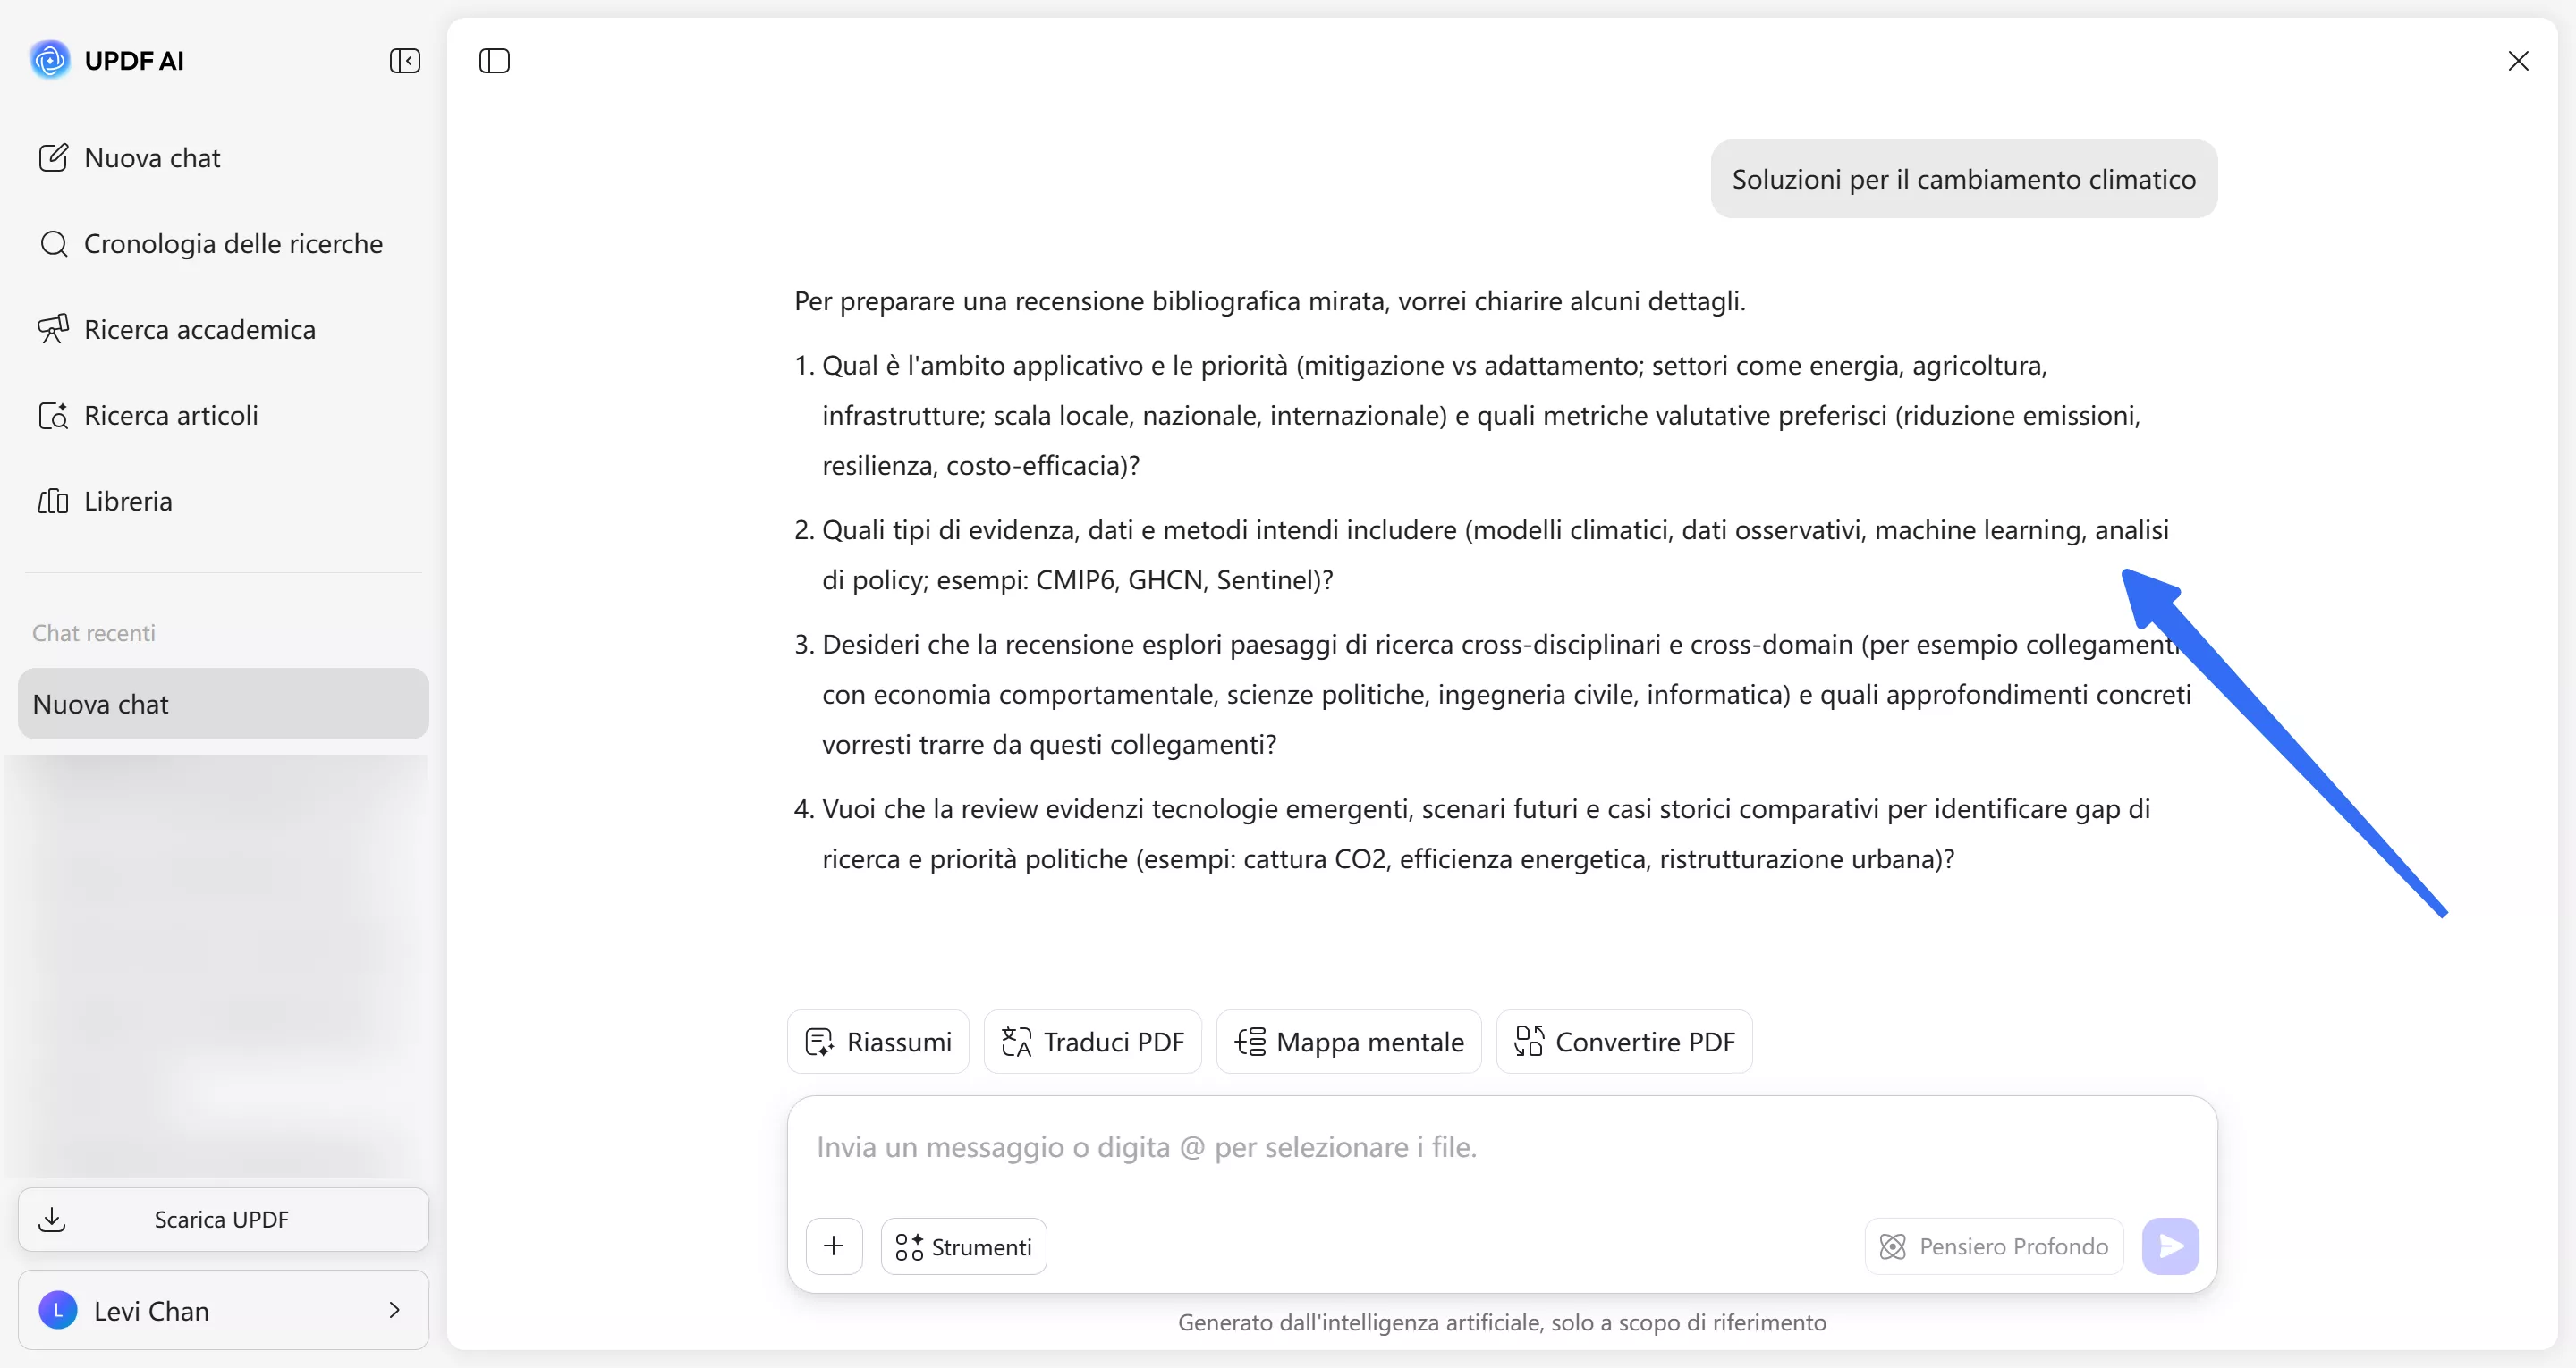Click the Ricerca articoli document-search icon
The width and height of the screenshot is (2576, 1368).
click(53, 415)
